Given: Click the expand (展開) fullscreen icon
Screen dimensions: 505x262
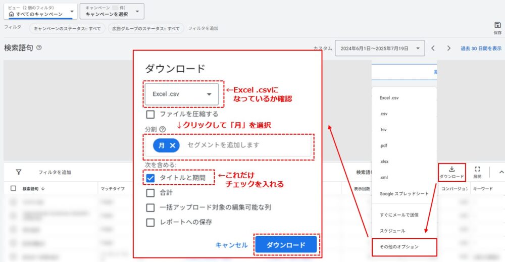Looking at the screenshot, I should tap(477, 170).
